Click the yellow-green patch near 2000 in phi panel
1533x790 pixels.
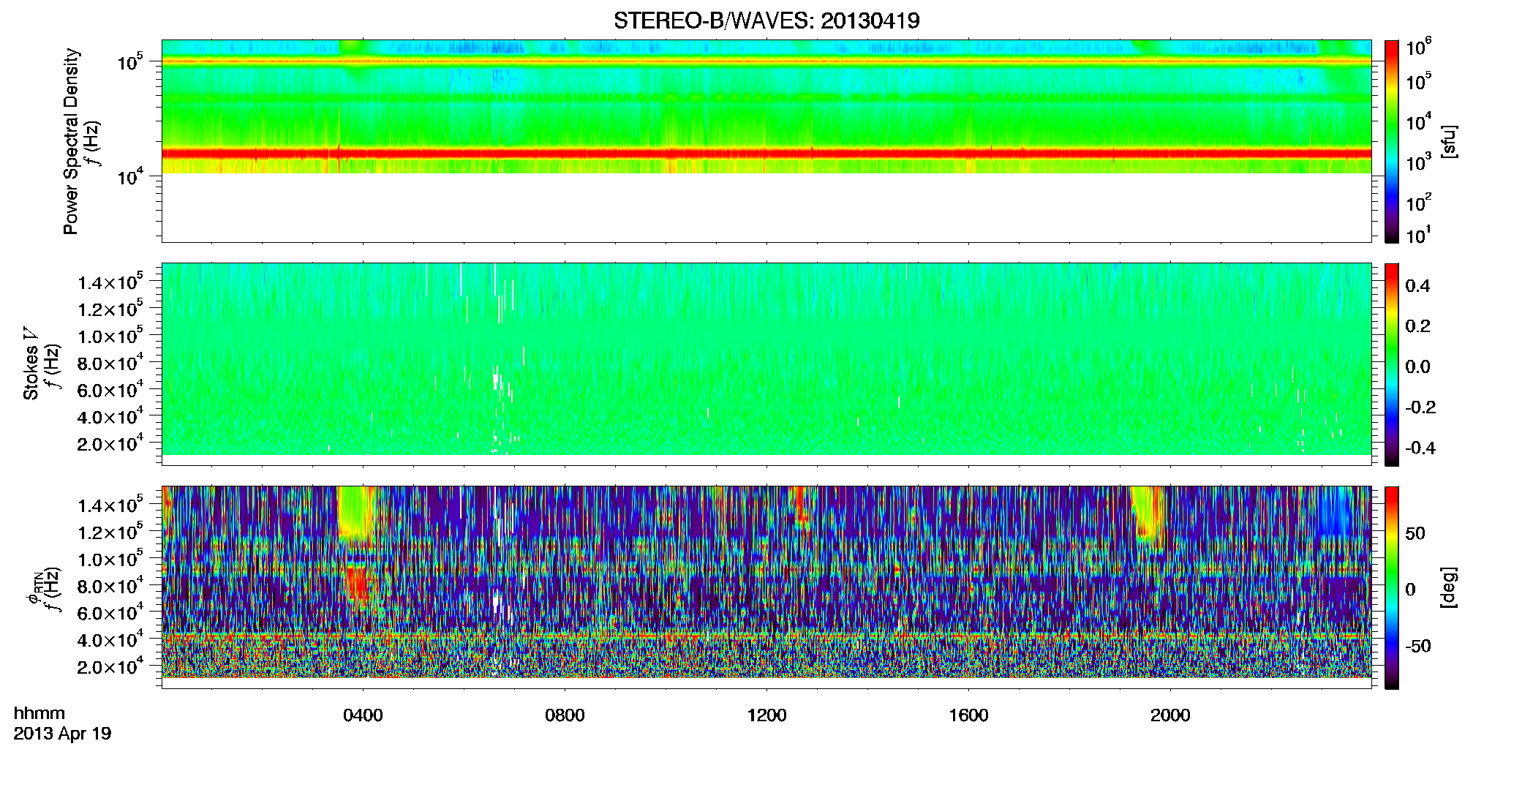[x=1148, y=512]
